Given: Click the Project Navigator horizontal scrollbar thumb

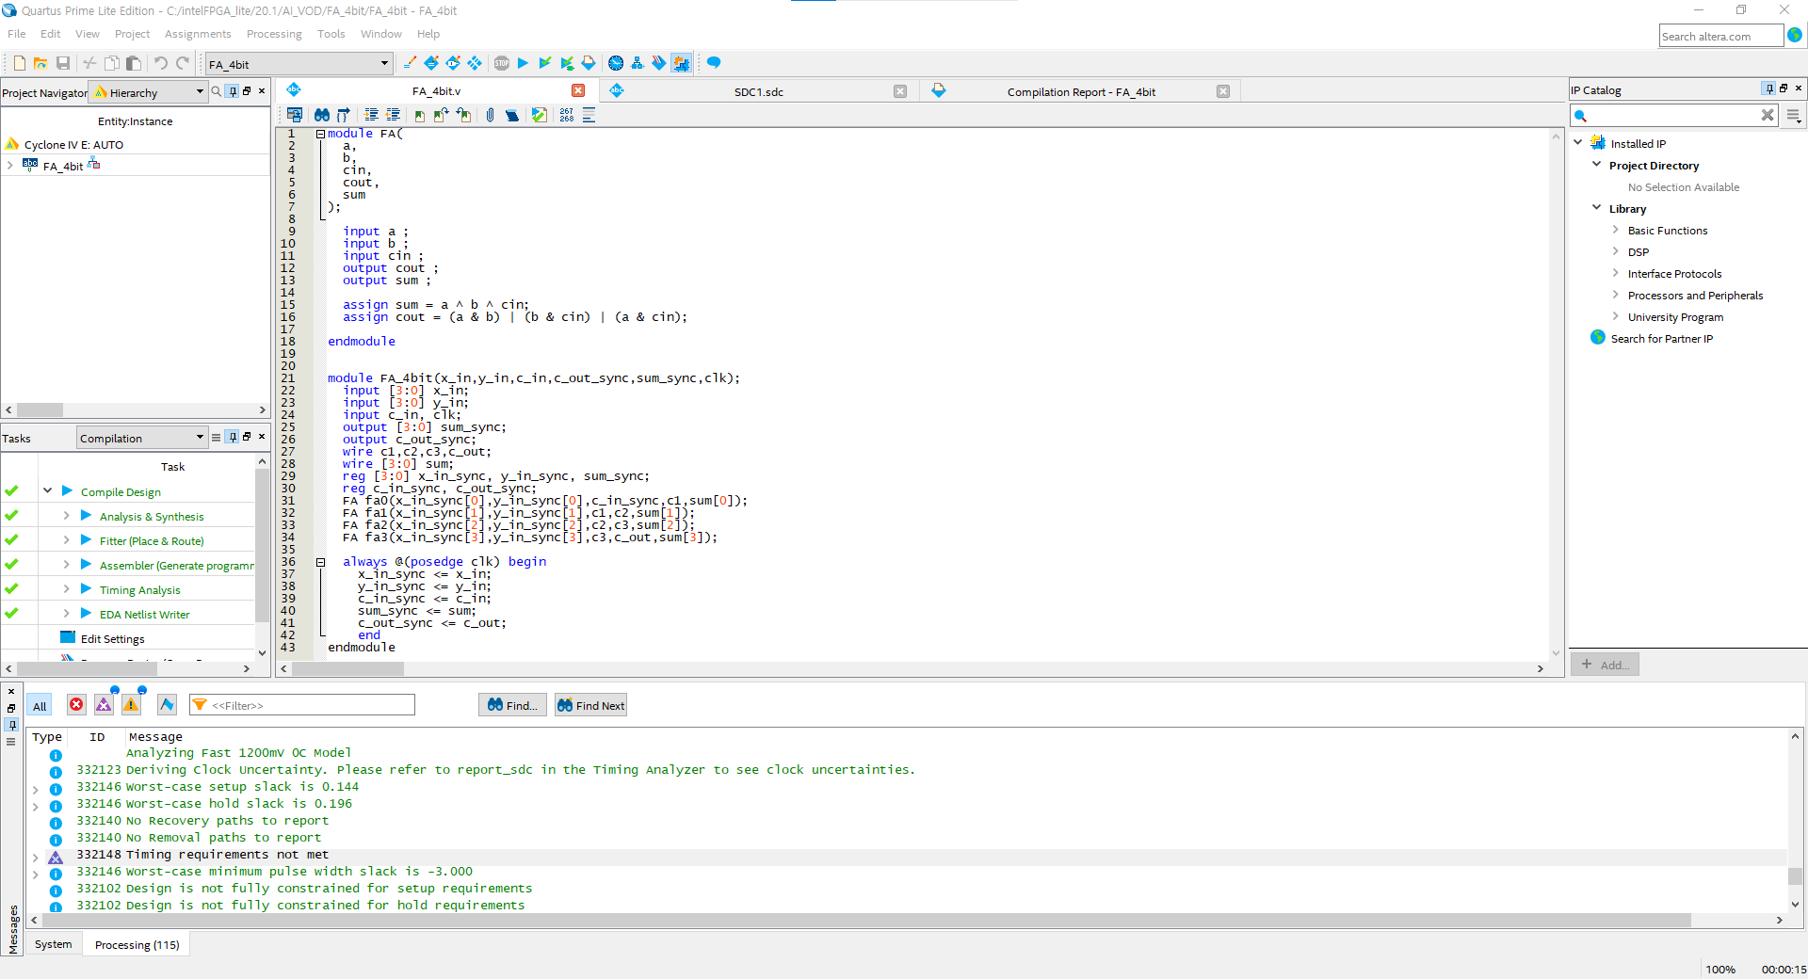Looking at the screenshot, I should pos(40,409).
